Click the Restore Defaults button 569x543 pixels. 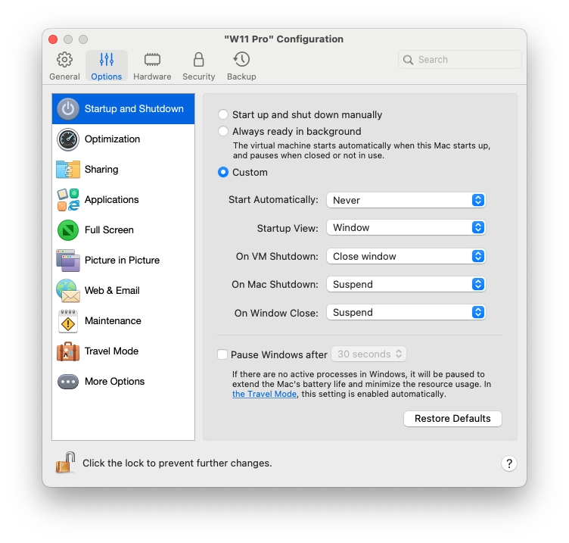[452, 419]
